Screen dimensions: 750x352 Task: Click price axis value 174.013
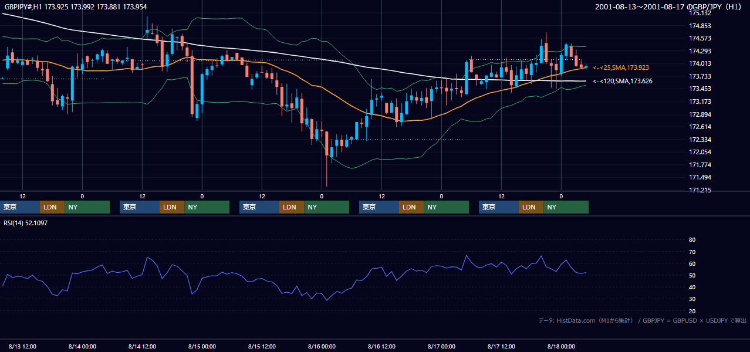[x=700, y=63]
